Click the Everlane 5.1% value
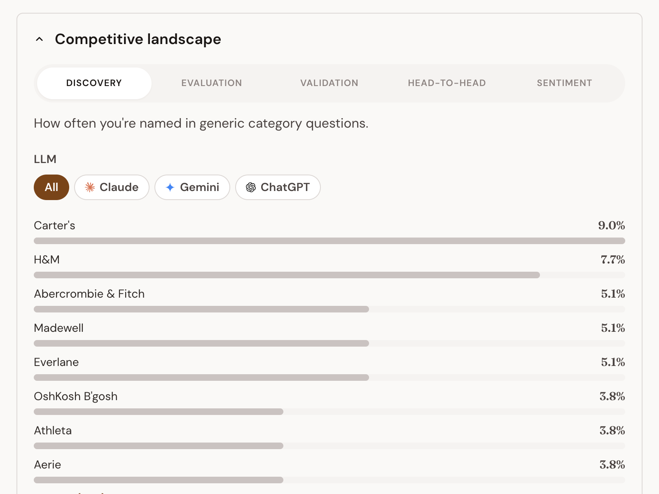Image resolution: width=659 pixels, height=494 pixels. pos(613,362)
